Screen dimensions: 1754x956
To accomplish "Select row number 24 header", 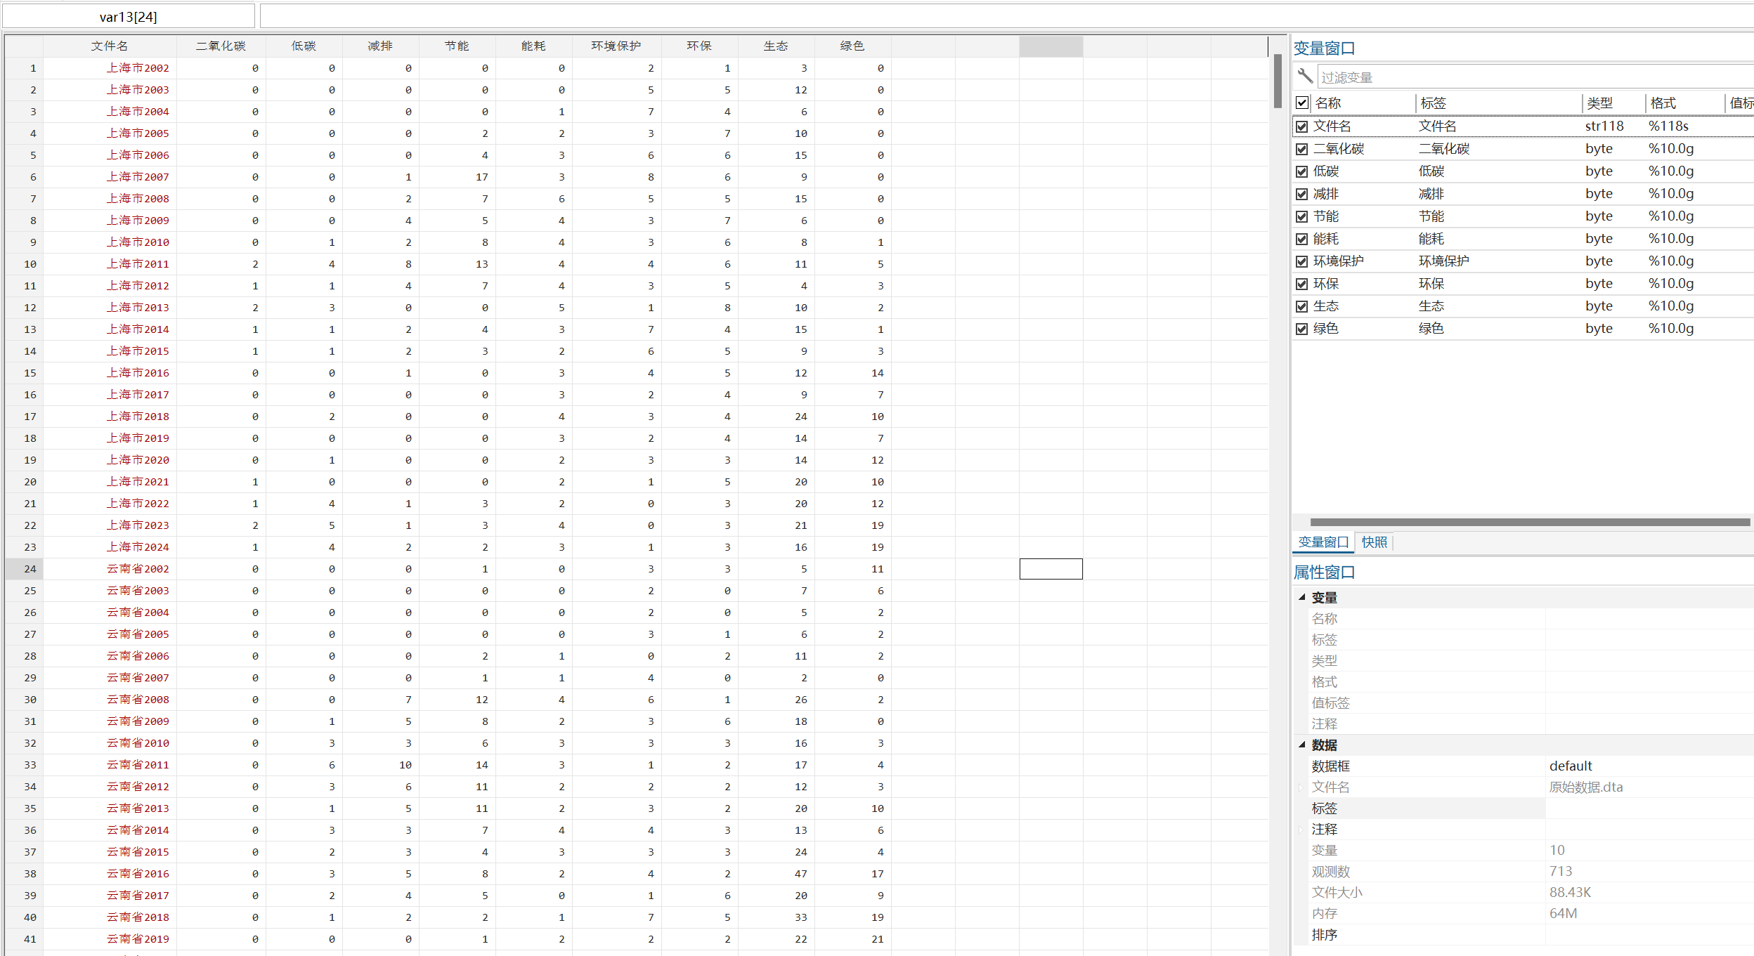I will coord(30,569).
